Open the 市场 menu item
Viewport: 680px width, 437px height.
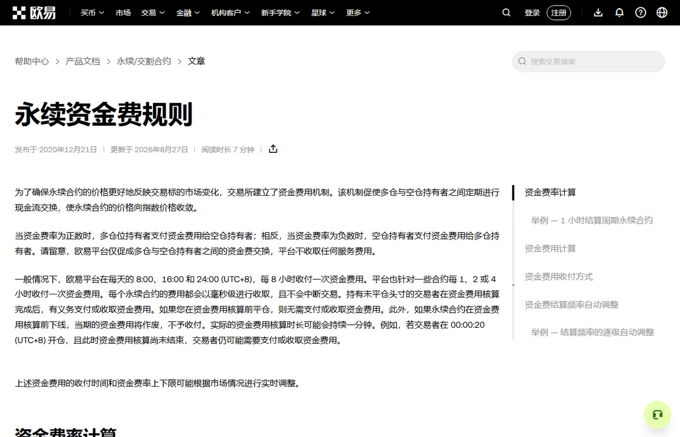[x=123, y=12]
